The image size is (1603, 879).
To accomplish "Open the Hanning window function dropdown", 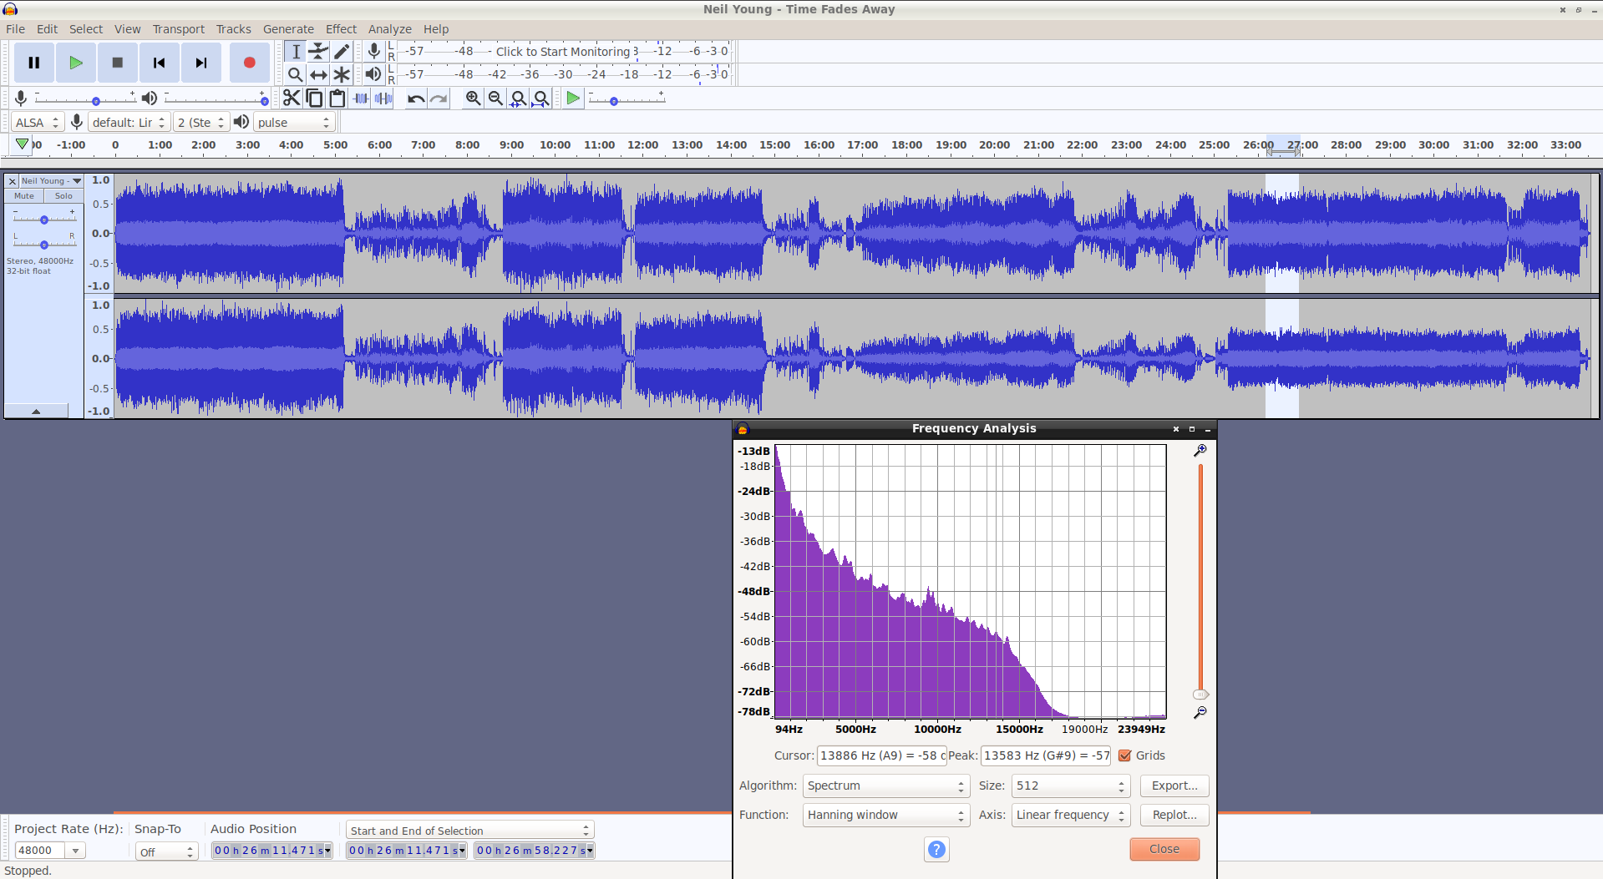I will pos(885,815).
